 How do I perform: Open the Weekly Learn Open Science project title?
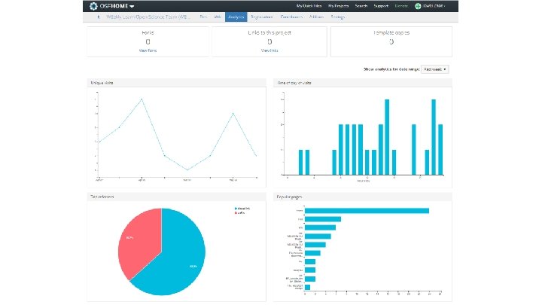pyautogui.click(x=148, y=17)
